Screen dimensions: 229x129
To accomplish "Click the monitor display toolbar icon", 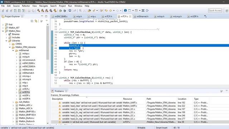I will tap(70, 10).
